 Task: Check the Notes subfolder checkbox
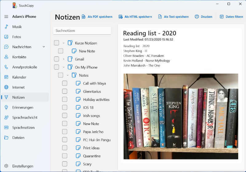coord(61,75)
